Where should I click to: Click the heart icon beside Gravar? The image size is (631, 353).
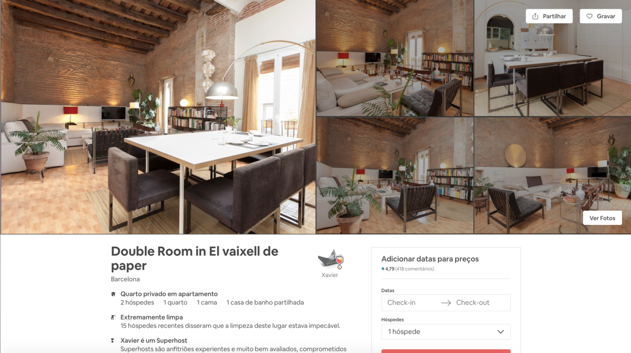pyautogui.click(x=590, y=16)
